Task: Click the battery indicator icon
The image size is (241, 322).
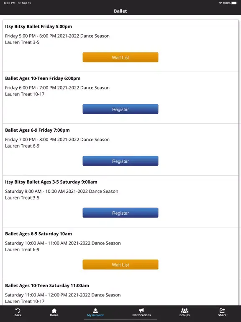Action: click(x=234, y=3)
